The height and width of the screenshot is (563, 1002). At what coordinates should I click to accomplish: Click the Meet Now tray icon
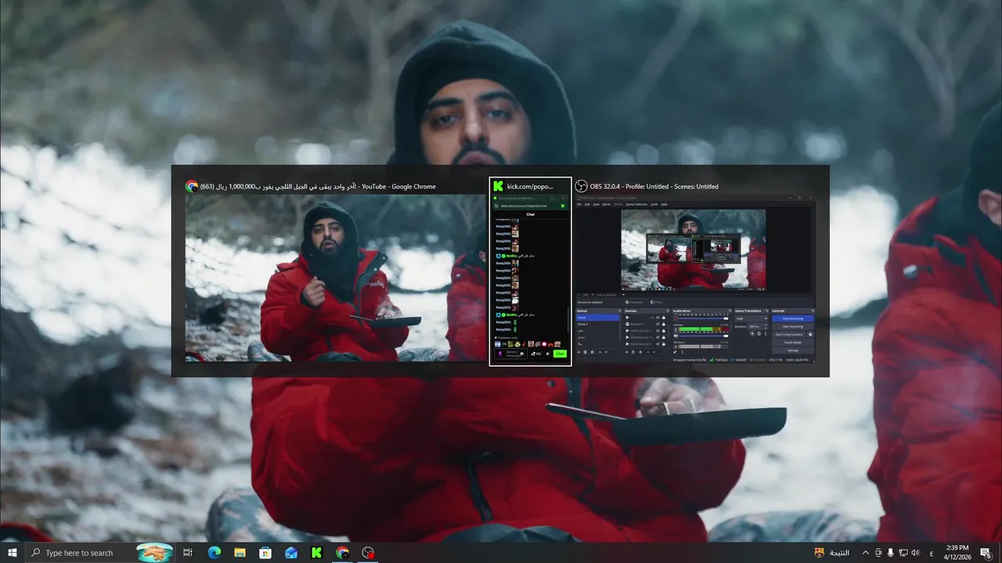(878, 553)
